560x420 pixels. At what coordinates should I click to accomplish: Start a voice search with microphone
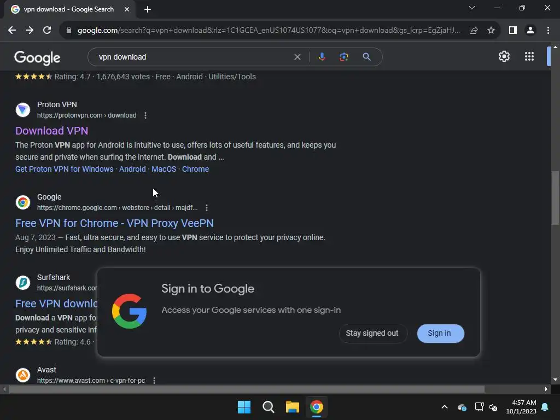coord(322,57)
